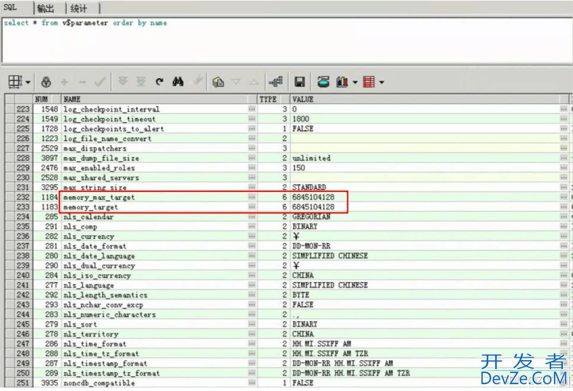Switch to the 统计 tab
The image size is (573, 391).
[x=79, y=8]
